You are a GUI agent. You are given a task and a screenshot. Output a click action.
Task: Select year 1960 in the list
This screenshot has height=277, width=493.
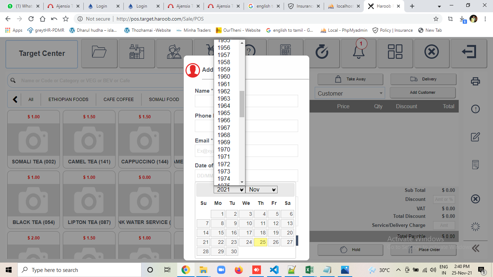[x=227, y=76]
